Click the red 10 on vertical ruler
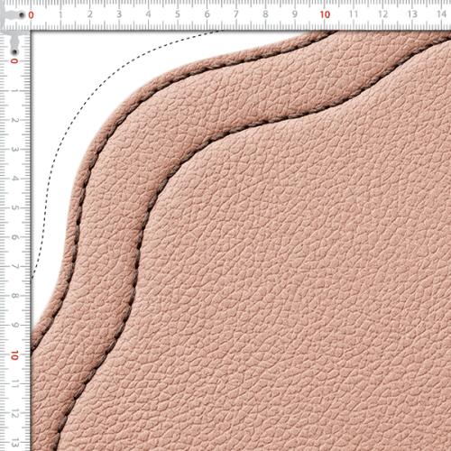The image size is (451, 451). pos(14,355)
